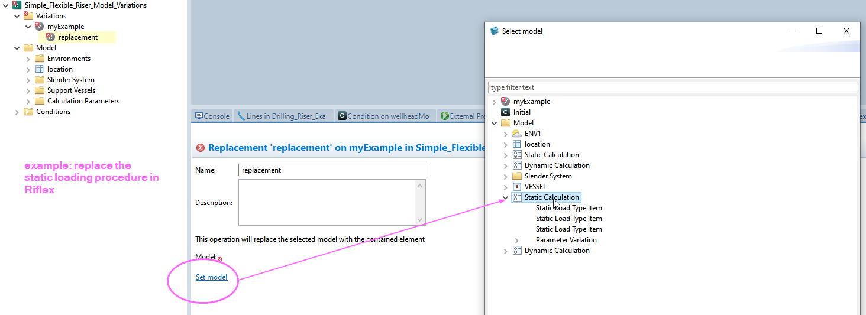
Task: Collapse the highlighted Static Calculation node
Action: (x=505, y=197)
